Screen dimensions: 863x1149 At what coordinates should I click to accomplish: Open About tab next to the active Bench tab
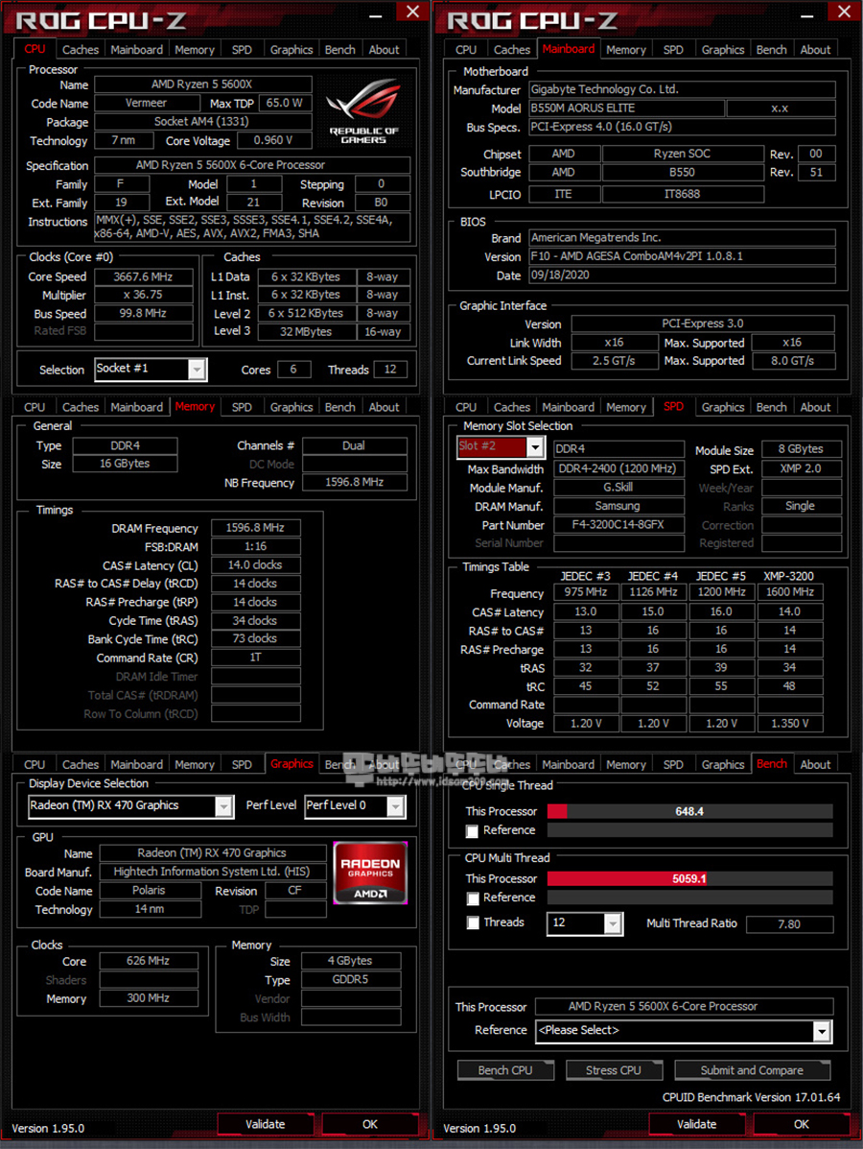[x=815, y=765]
